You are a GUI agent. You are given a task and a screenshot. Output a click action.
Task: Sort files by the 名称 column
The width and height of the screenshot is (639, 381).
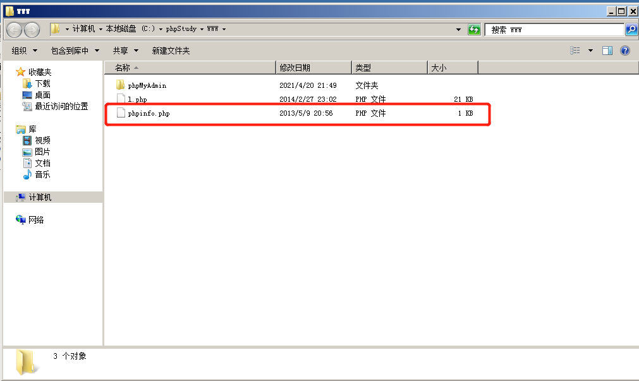[190, 68]
